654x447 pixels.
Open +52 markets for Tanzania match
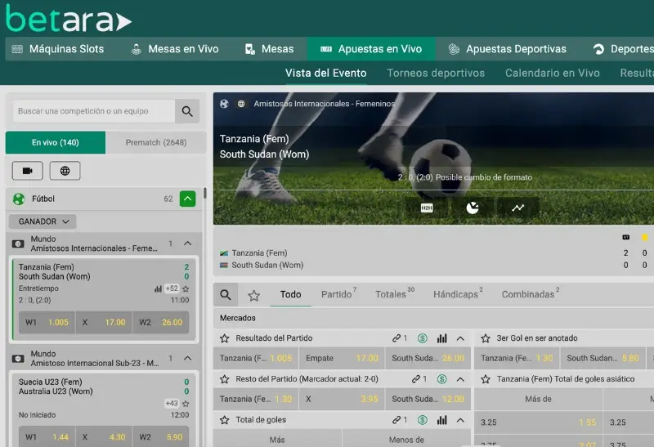tap(172, 288)
